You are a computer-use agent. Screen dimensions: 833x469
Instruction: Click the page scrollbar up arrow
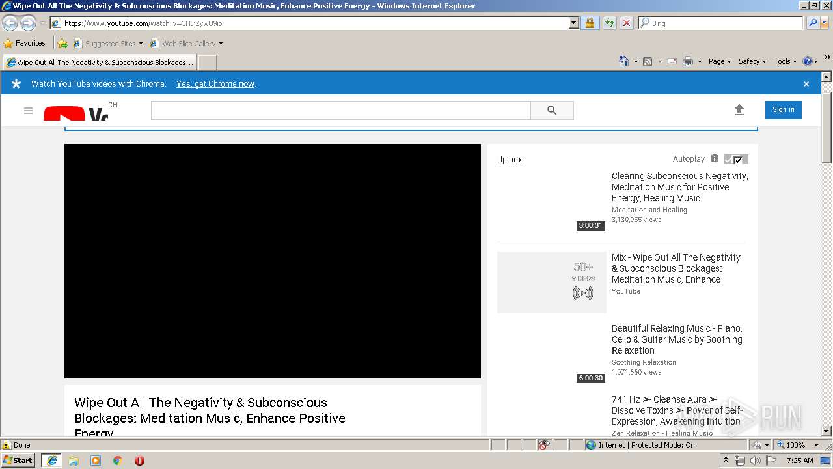826,77
